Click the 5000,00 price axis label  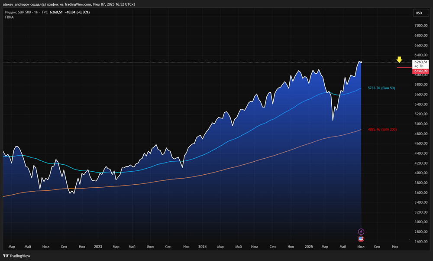[x=421, y=124]
